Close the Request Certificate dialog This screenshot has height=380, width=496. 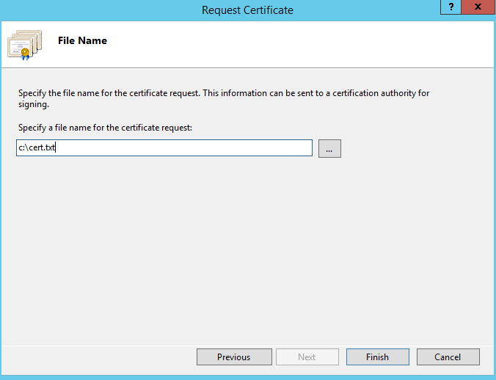(478, 7)
